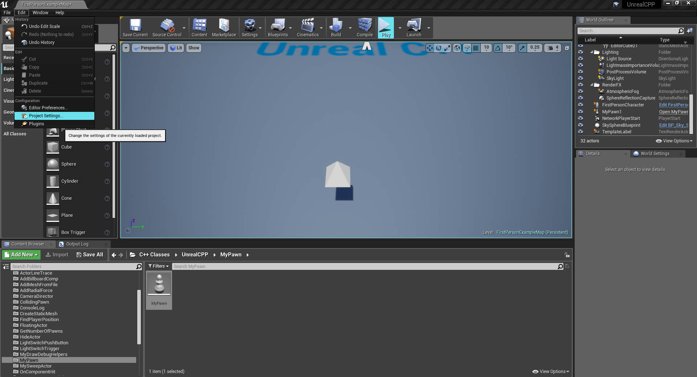Toggle rotation snapping in viewport
Screen dimensions: 697x377
click(x=498, y=48)
